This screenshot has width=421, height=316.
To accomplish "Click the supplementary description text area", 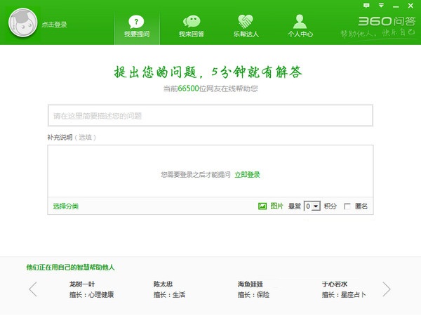I will pyautogui.click(x=210, y=171).
